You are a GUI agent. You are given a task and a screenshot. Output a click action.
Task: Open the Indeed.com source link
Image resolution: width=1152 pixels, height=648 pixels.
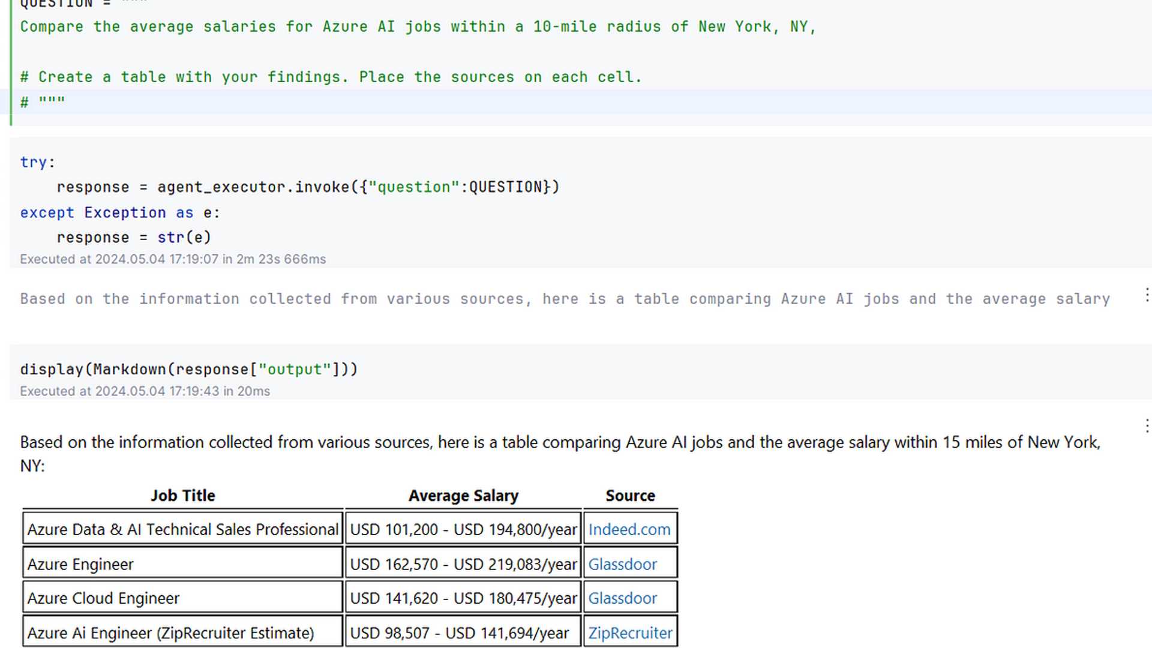[x=629, y=530]
